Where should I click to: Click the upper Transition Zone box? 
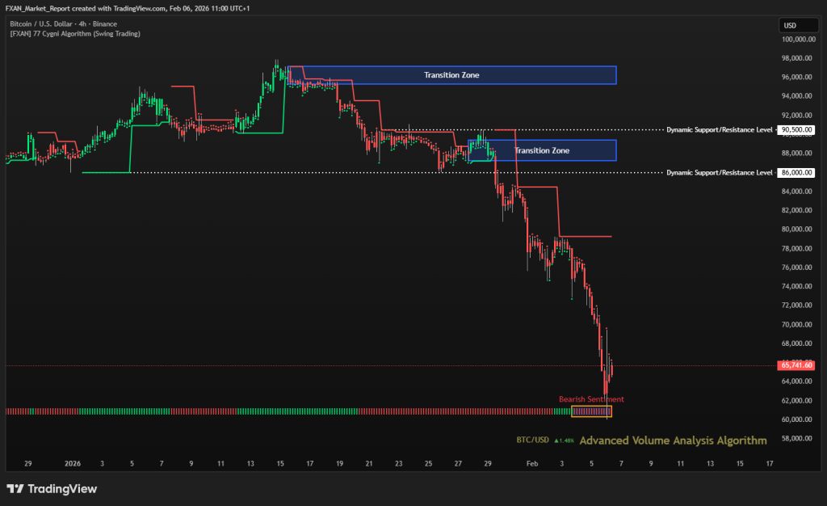[452, 75]
